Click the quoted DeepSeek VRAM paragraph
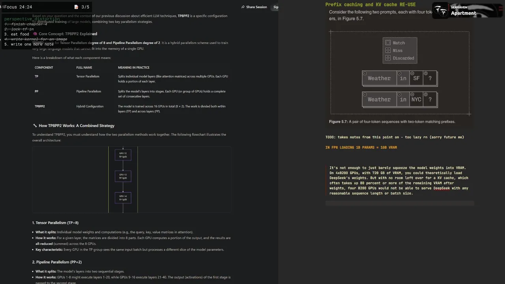Viewport: 505px width, 284px height. [399, 181]
